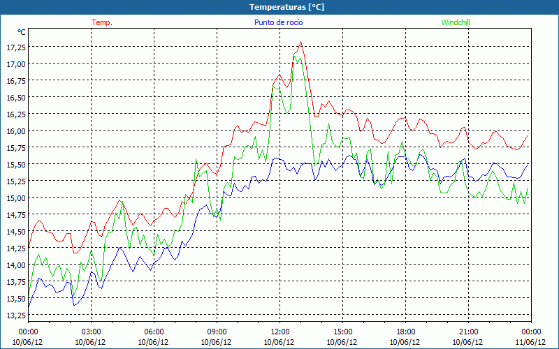Image resolution: width=559 pixels, height=349 pixels.
Task: Click the 14,00 y-axis value
Action: [16, 265]
